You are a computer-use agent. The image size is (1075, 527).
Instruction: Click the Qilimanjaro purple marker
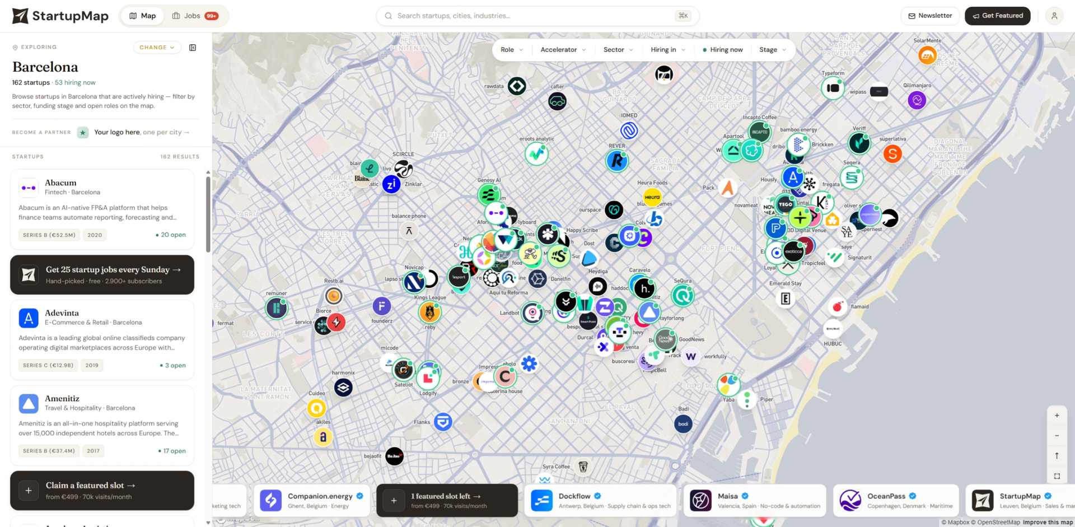click(x=917, y=100)
